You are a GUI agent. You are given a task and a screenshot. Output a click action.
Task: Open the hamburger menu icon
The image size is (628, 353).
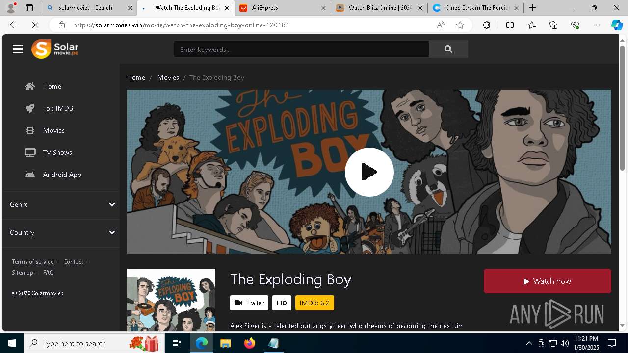(18, 49)
